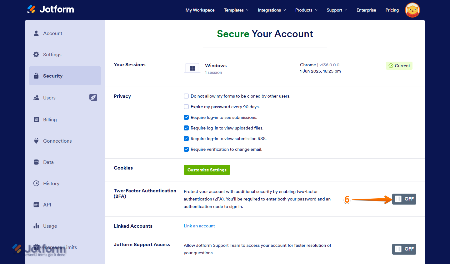Go to My Workspace in the navbar
Screen dimensions: 450x264
click(200, 10)
